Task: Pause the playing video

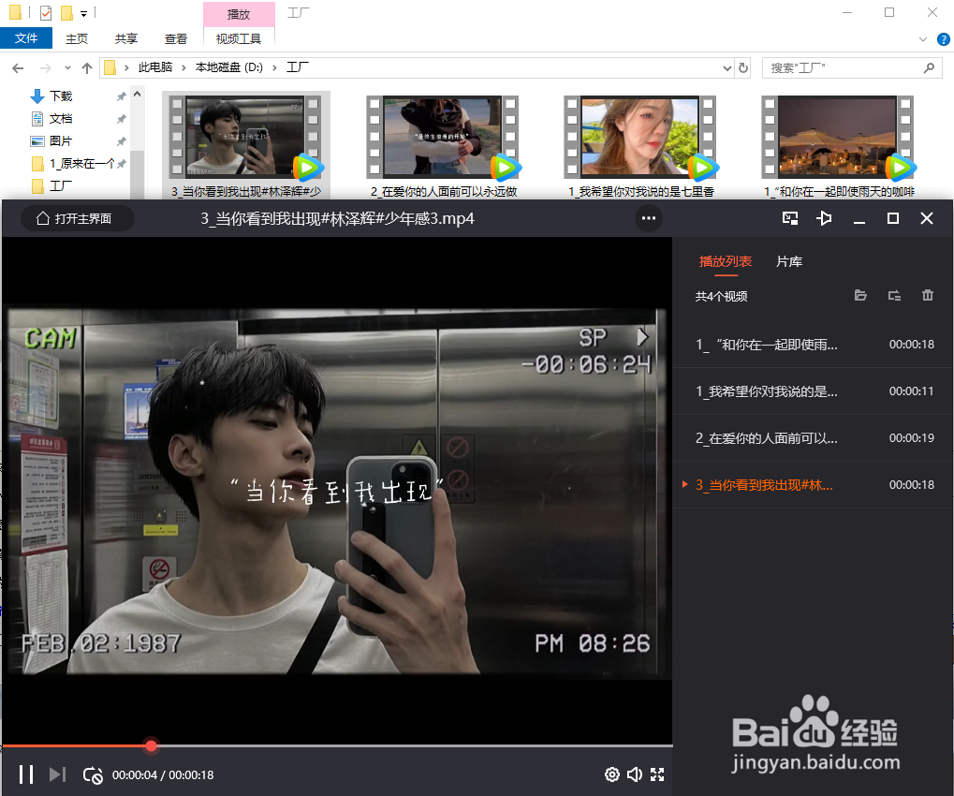Action: point(26,774)
